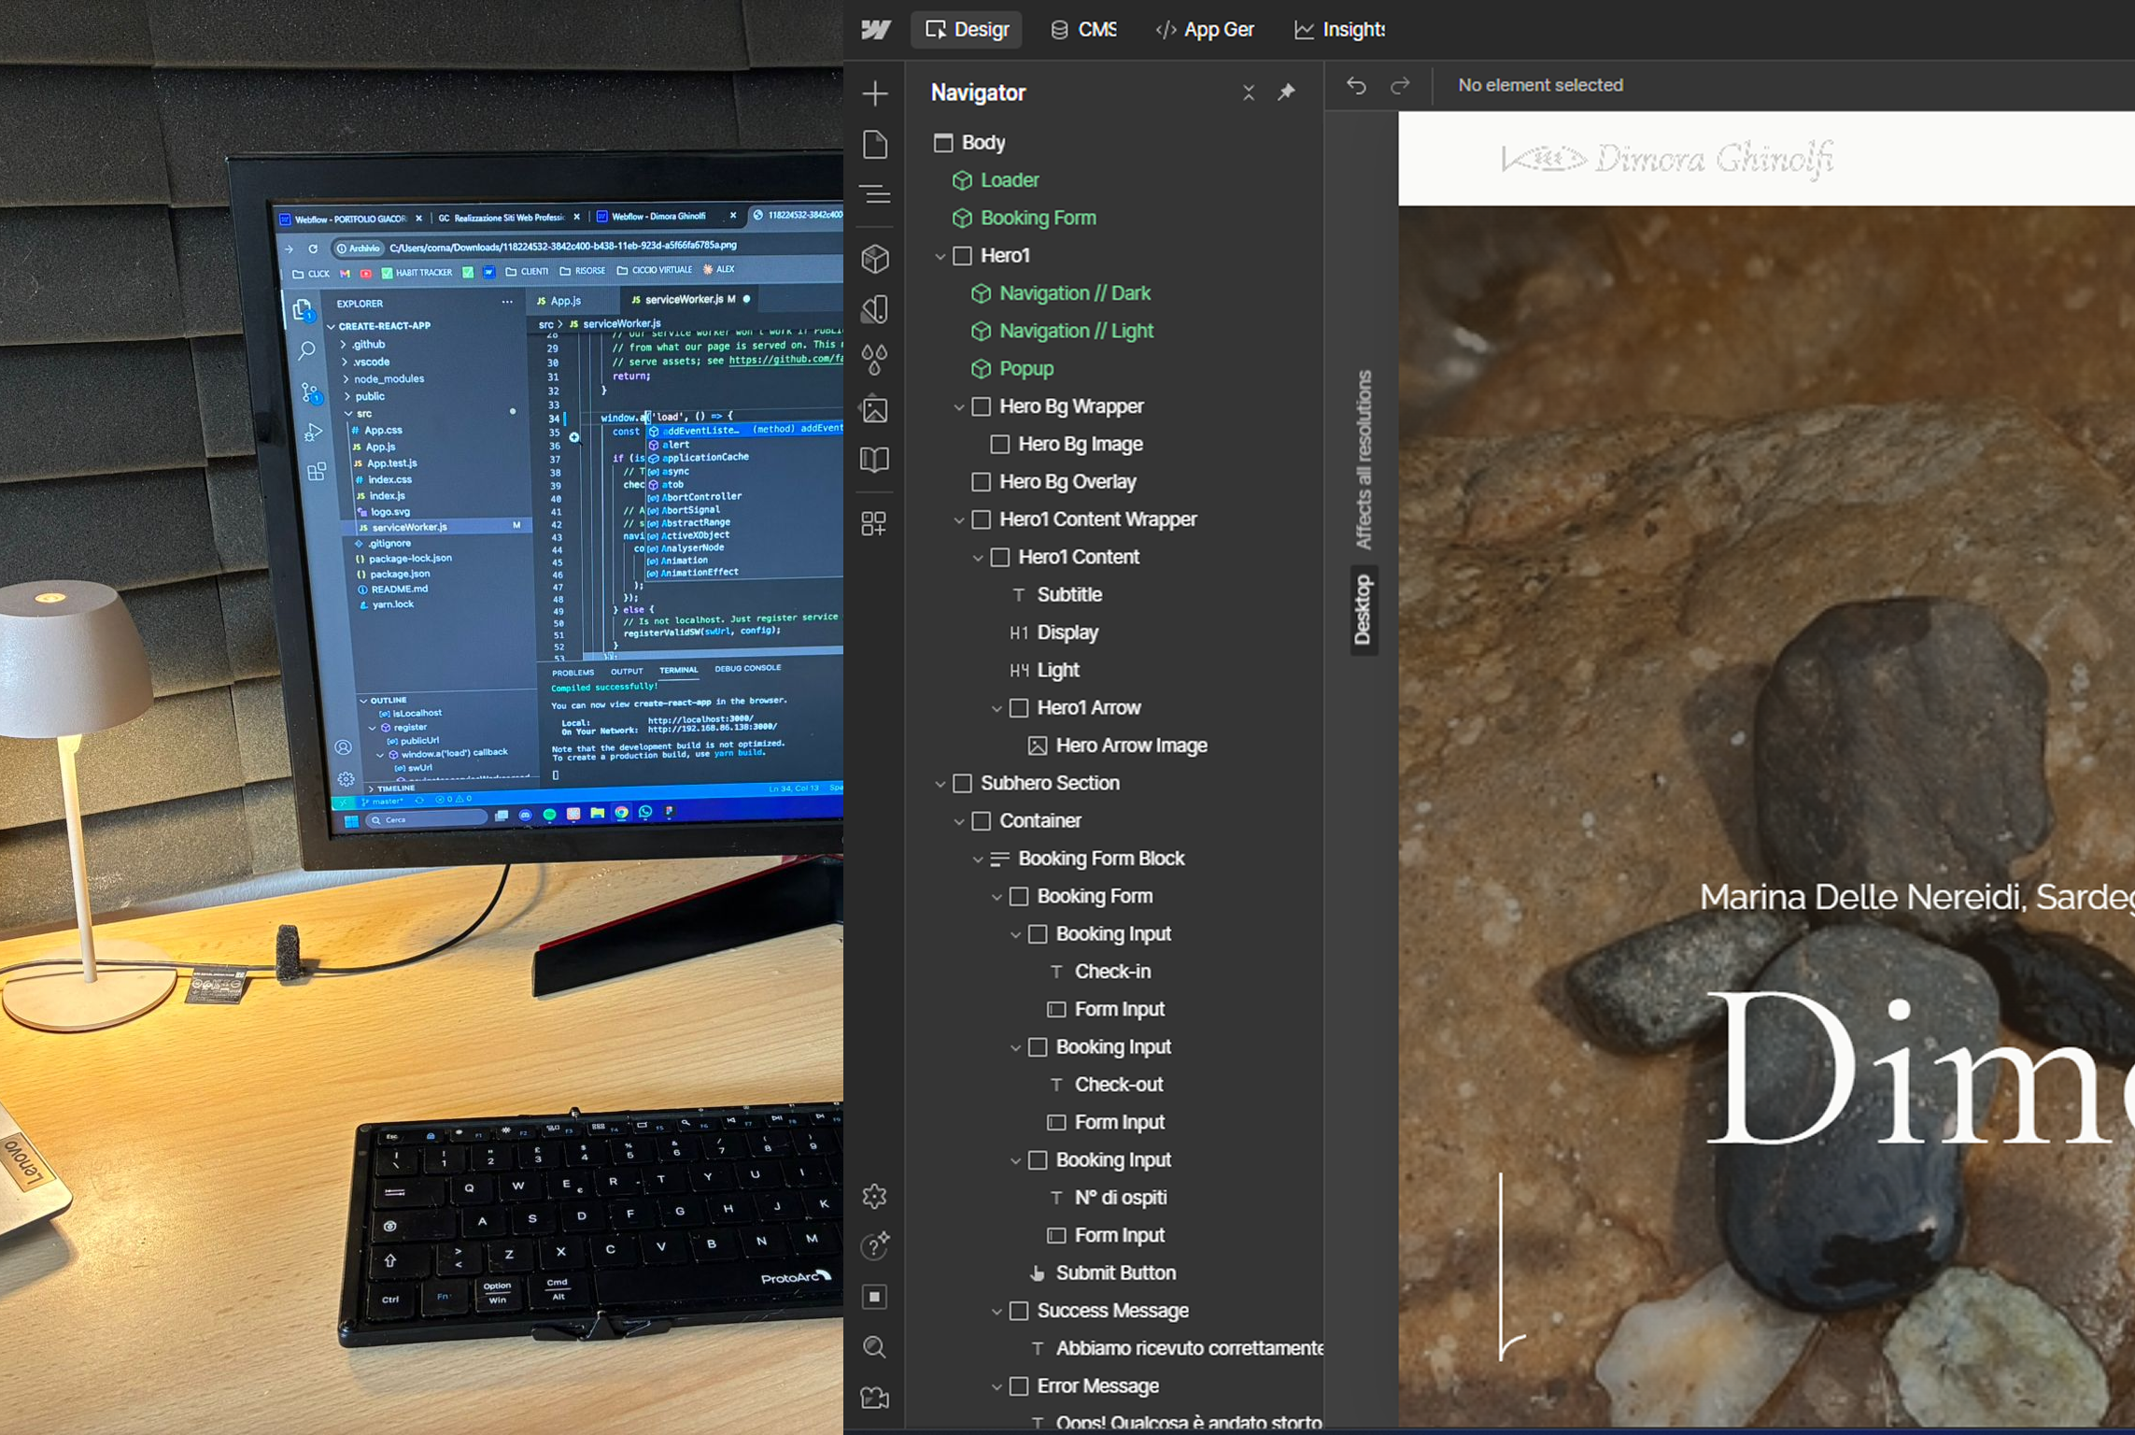Open the Apps grid icon in sidebar
Viewport: 2135px width, 1435px height.
875,523
